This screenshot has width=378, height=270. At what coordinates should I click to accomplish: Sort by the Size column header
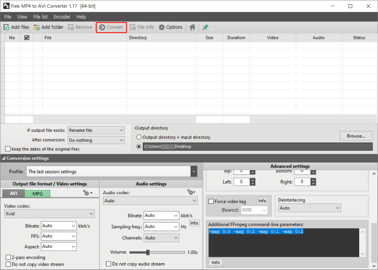coord(210,38)
